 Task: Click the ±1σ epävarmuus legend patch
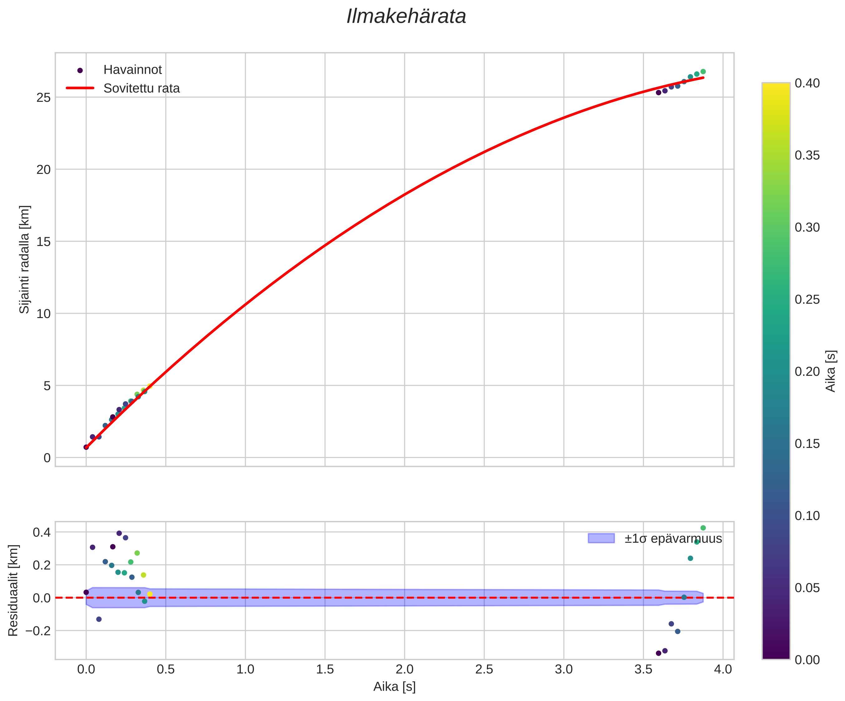(x=601, y=538)
